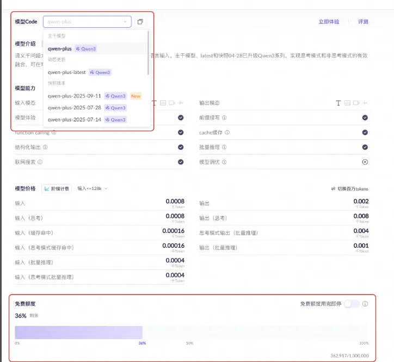
Task: Click the 模型体验 row check mark
Action: tap(181, 118)
